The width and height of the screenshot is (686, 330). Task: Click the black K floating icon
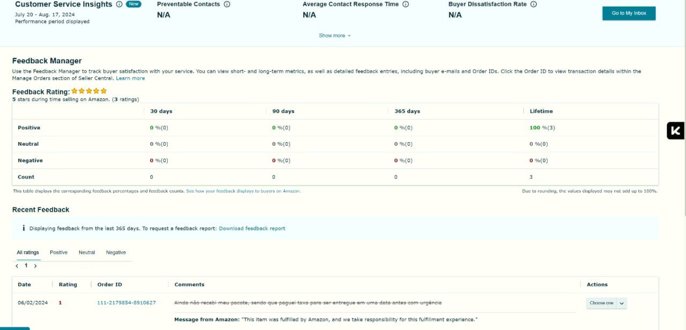click(676, 131)
